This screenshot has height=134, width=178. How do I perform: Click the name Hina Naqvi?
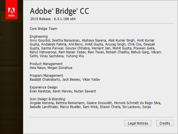[x=38, y=68]
